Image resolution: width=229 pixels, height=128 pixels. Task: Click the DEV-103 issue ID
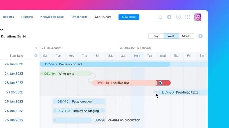pos(64,111)
